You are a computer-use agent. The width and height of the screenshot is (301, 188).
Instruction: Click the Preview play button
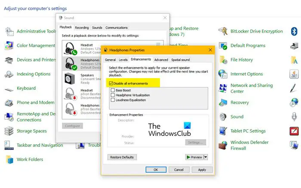click(x=194, y=157)
